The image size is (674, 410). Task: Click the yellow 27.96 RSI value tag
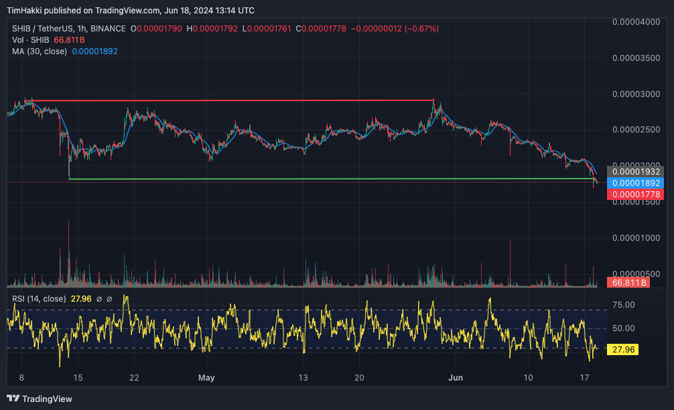point(623,349)
